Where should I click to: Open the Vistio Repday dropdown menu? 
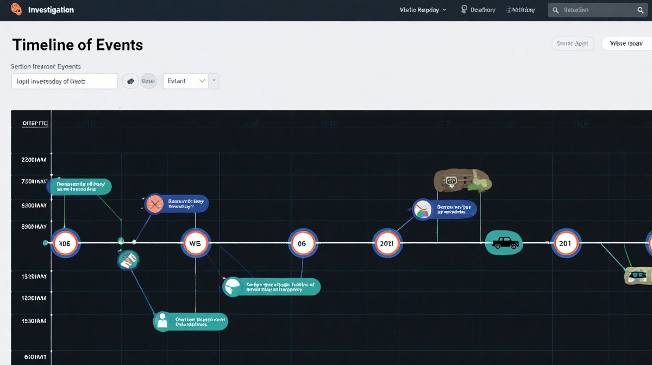(x=423, y=10)
